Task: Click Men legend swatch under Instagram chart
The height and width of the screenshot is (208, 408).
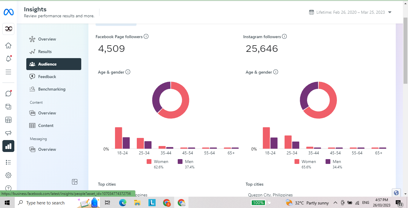Action: [x=328, y=162]
